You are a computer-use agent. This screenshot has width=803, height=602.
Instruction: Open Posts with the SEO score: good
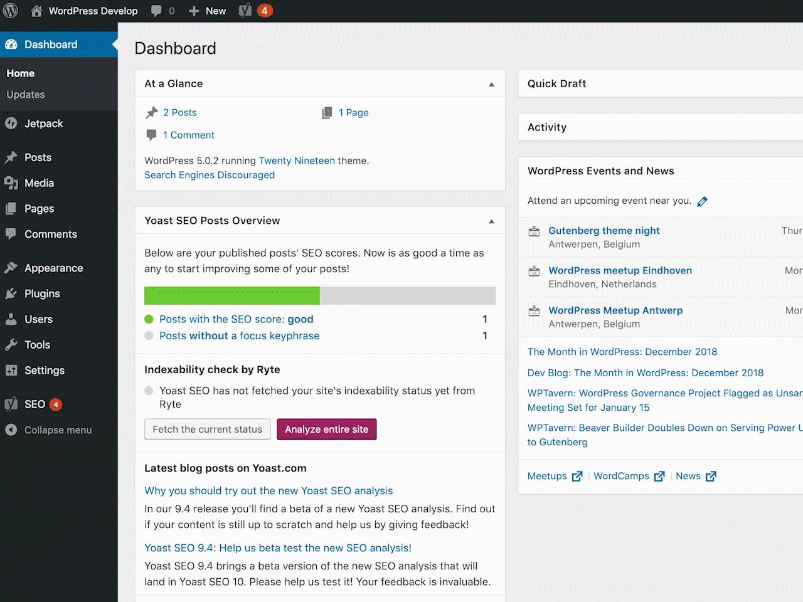[237, 319]
